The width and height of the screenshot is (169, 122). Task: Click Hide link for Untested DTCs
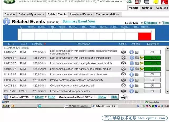pyautogui.click(x=52, y=97)
